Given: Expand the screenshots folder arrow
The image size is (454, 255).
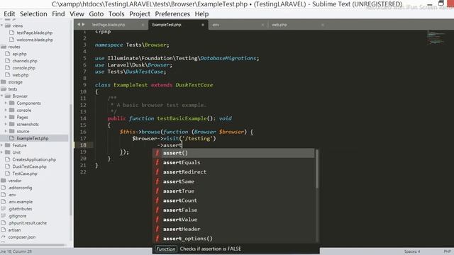Looking at the screenshot, I should pyautogui.click(x=6, y=124).
